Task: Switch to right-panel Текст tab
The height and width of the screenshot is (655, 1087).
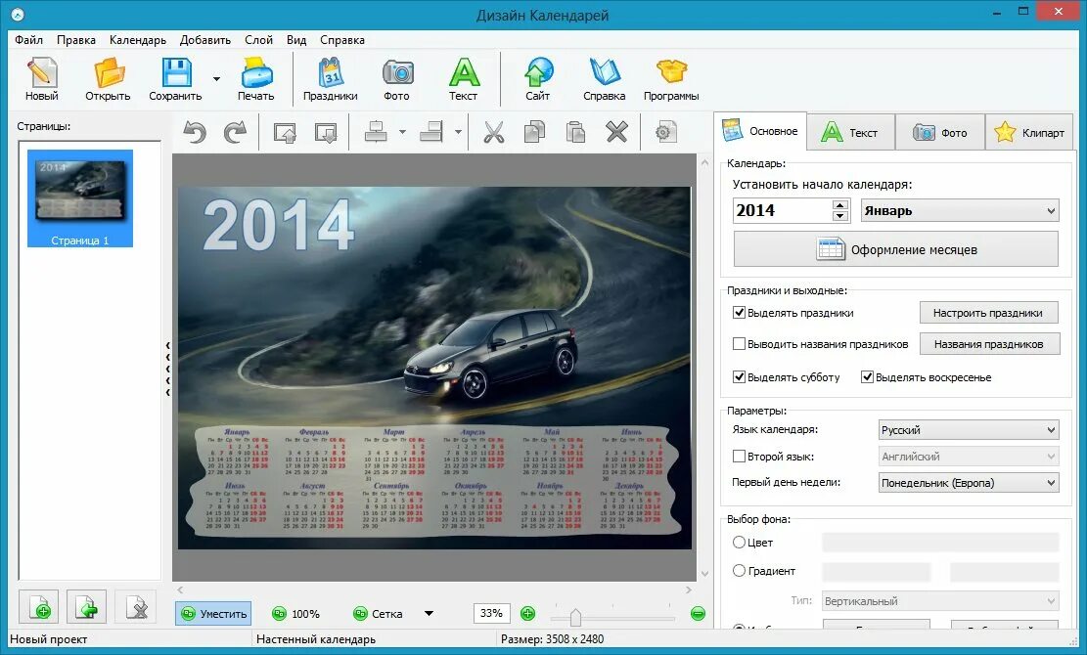Action: [850, 132]
